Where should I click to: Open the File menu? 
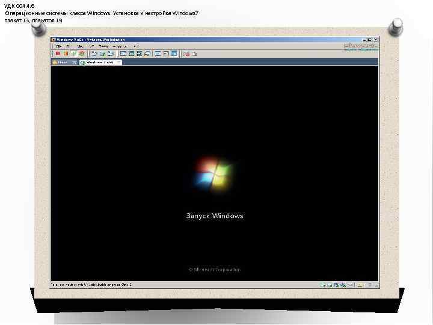[58, 46]
